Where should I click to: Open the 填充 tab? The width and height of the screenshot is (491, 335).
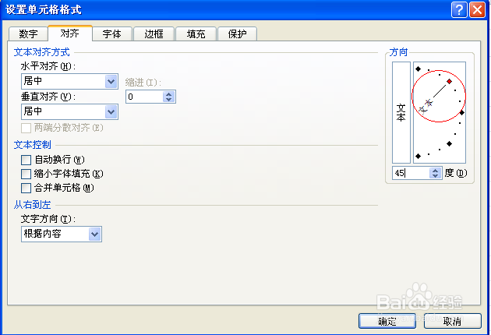[x=196, y=33]
